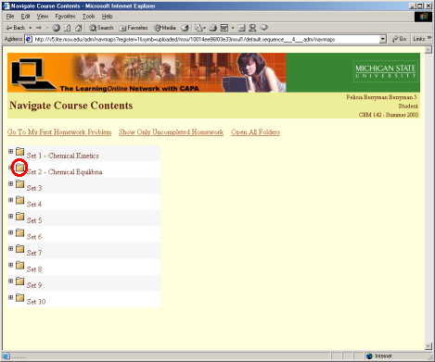Click Go To My First Homework Problem
Screen dimensions: 435x362
pyautogui.click(x=59, y=132)
